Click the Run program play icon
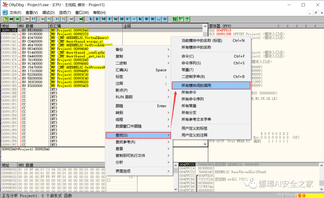The image size is (324, 198). (x=27, y=19)
